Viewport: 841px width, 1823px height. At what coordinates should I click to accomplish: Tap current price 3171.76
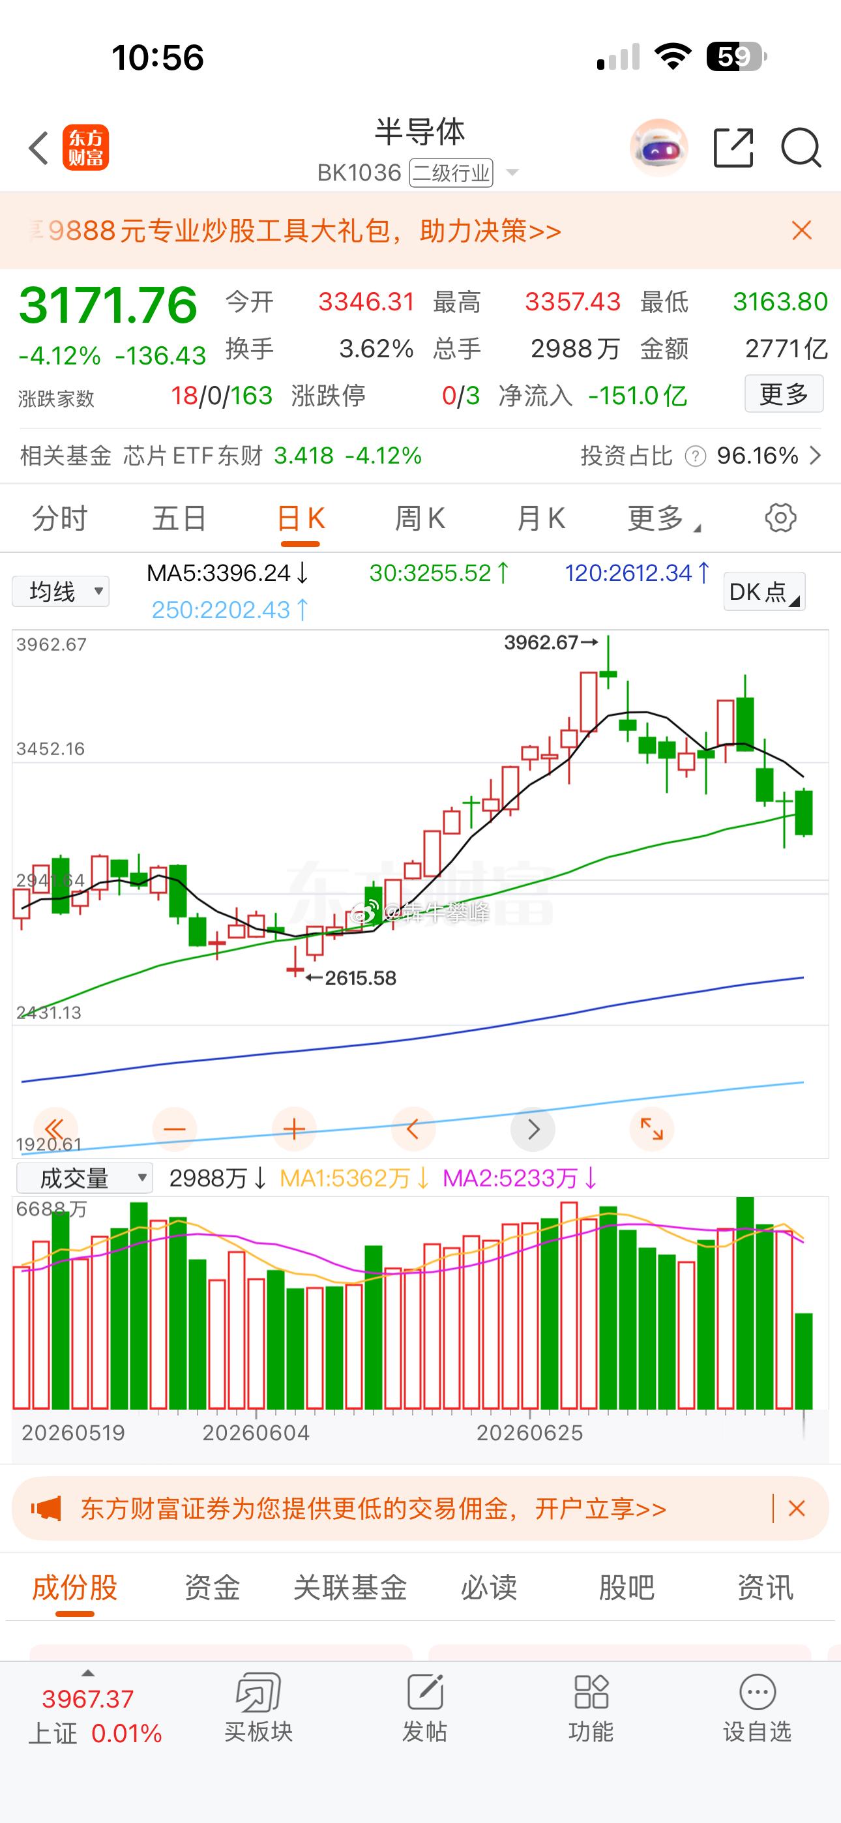108,305
